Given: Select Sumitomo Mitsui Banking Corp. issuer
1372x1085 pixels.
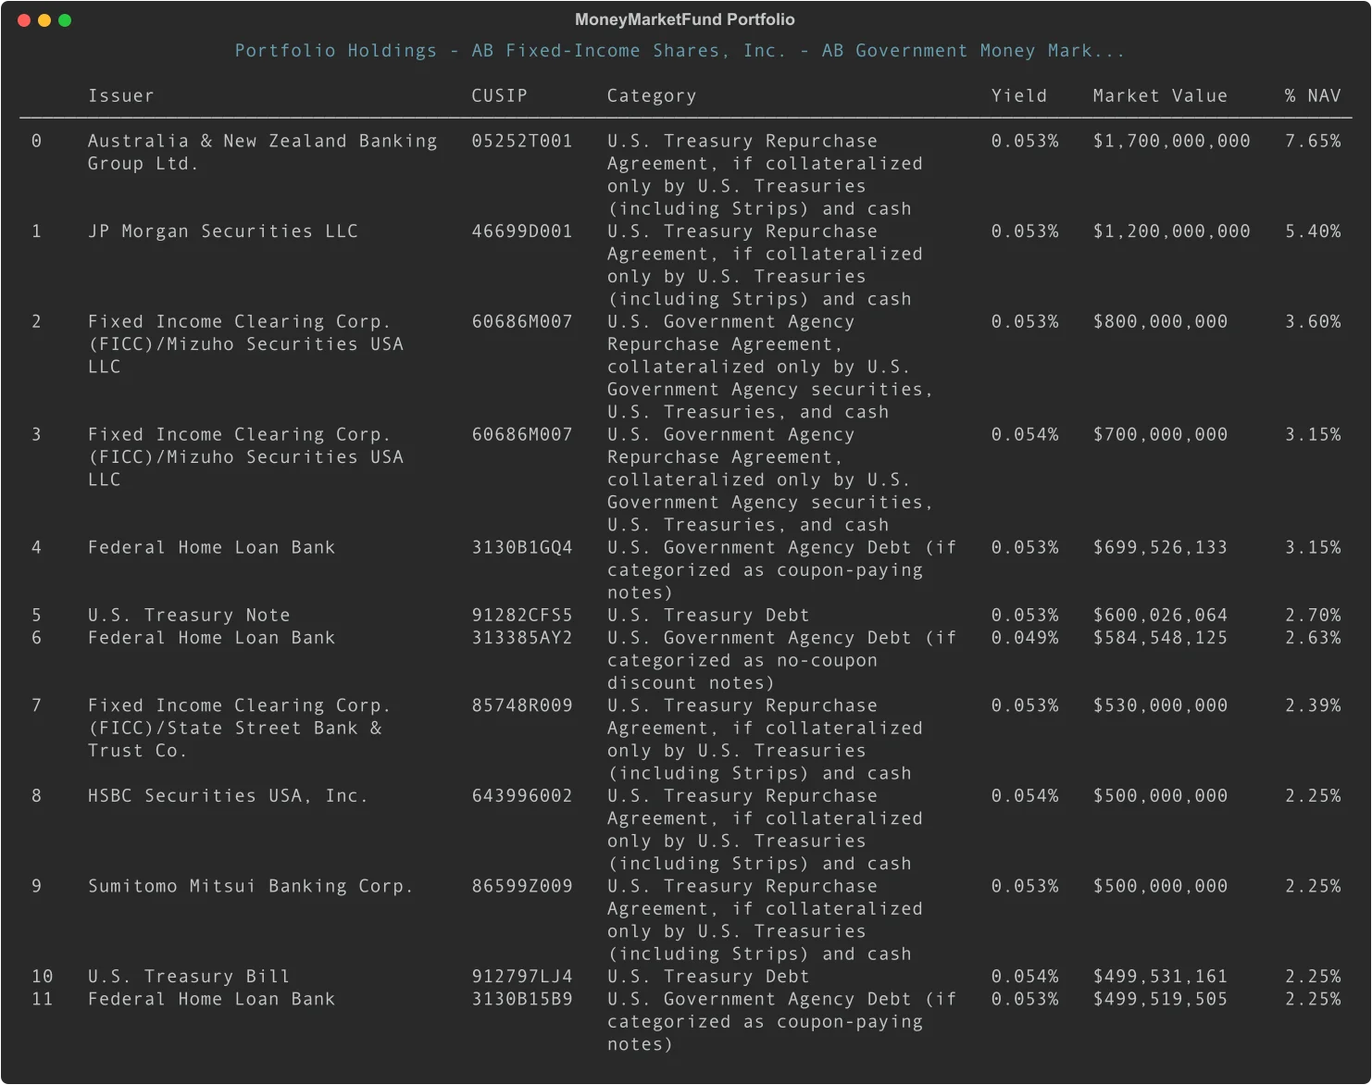Looking at the screenshot, I should (x=251, y=886).
